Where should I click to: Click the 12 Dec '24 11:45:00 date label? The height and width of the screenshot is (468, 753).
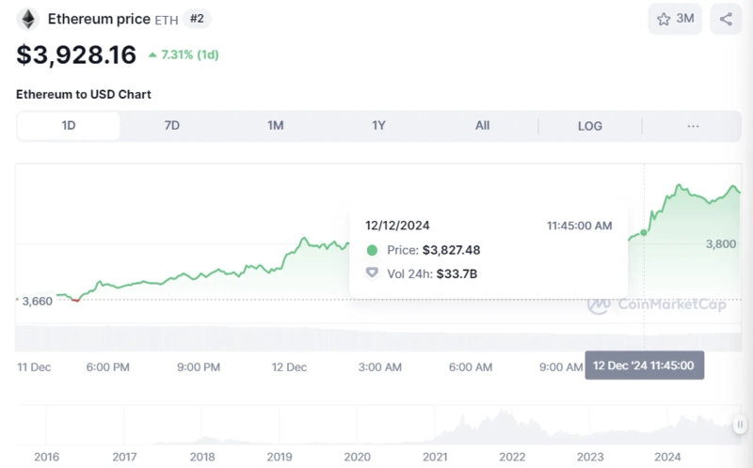click(644, 366)
